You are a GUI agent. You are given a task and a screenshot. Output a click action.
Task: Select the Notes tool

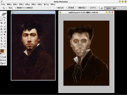pos(2,44)
